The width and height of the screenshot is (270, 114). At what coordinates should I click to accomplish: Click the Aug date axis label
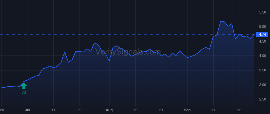point(109,110)
